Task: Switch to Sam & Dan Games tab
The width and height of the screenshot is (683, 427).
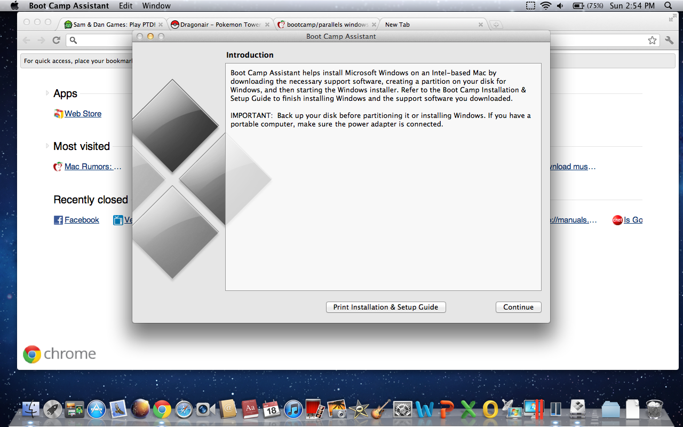Action: [x=114, y=25]
